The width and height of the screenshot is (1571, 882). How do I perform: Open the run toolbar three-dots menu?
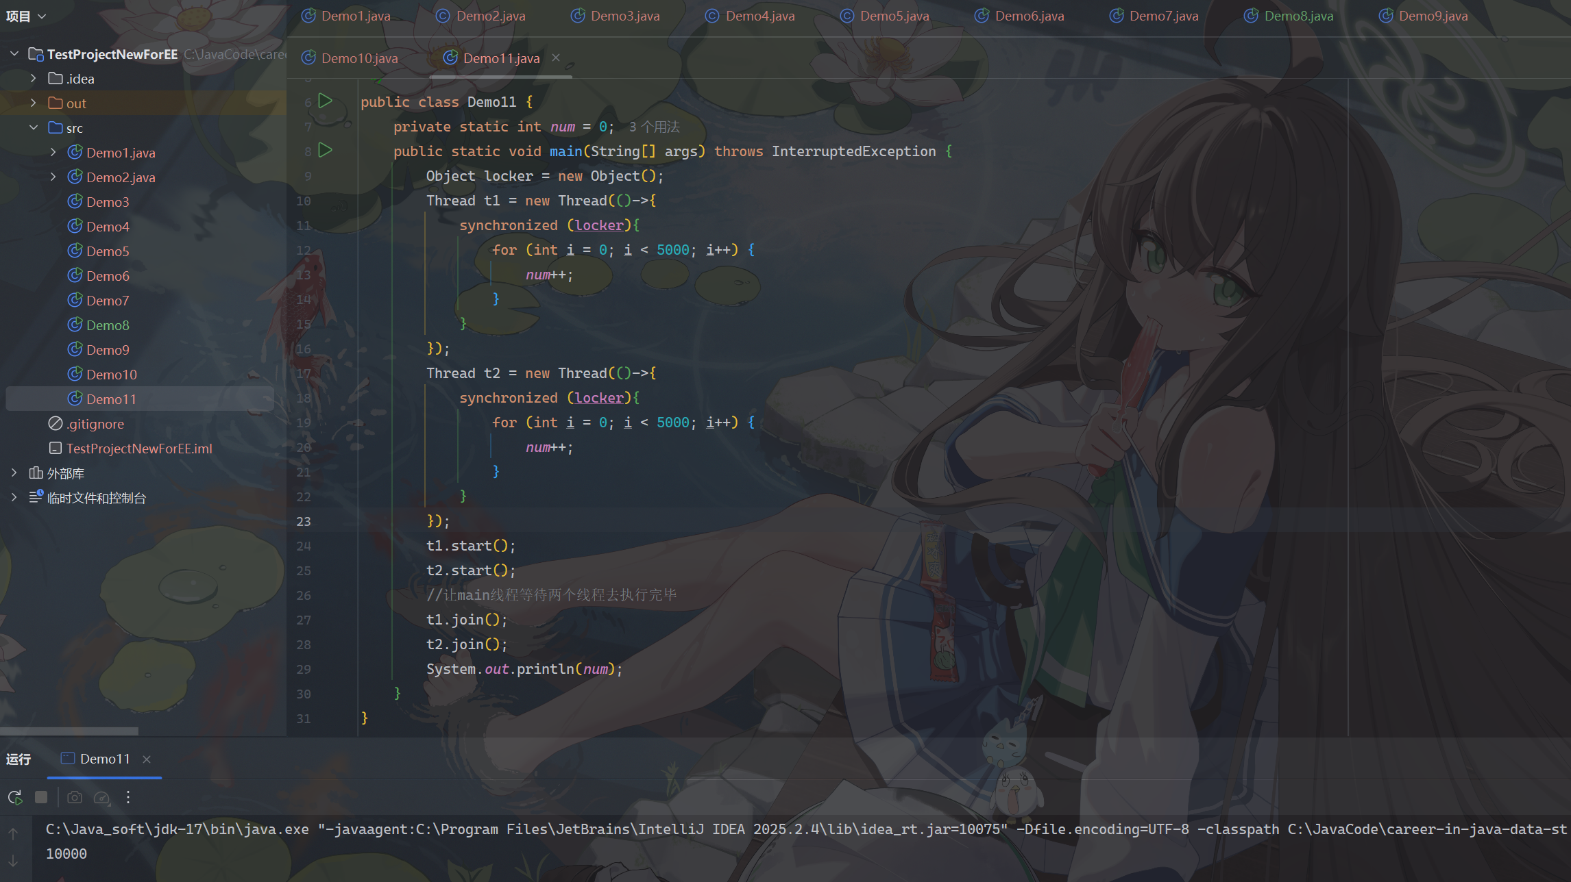click(x=128, y=797)
